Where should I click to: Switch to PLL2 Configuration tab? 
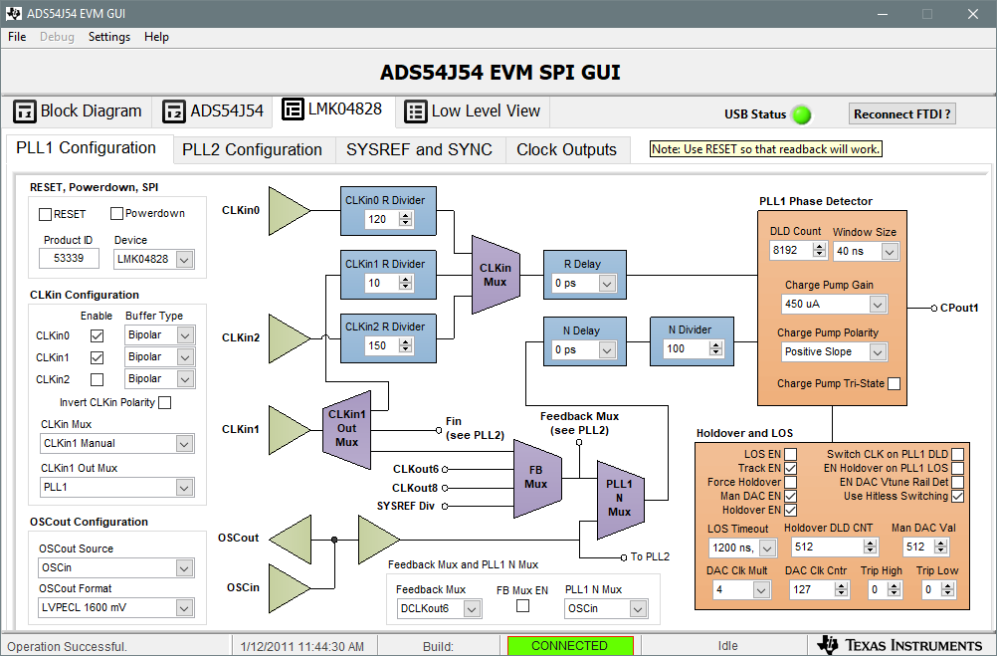[253, 150]
